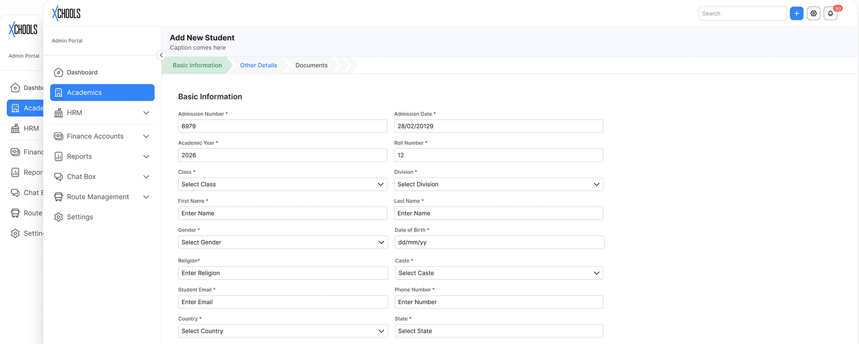Click the Chat Box speech bubble icon
The image size is (859, 344).
coord(58,176)
